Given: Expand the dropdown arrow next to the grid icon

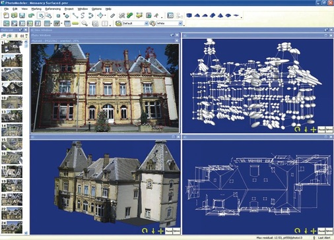Looking at the screenshot, I should tap(51, 23).
